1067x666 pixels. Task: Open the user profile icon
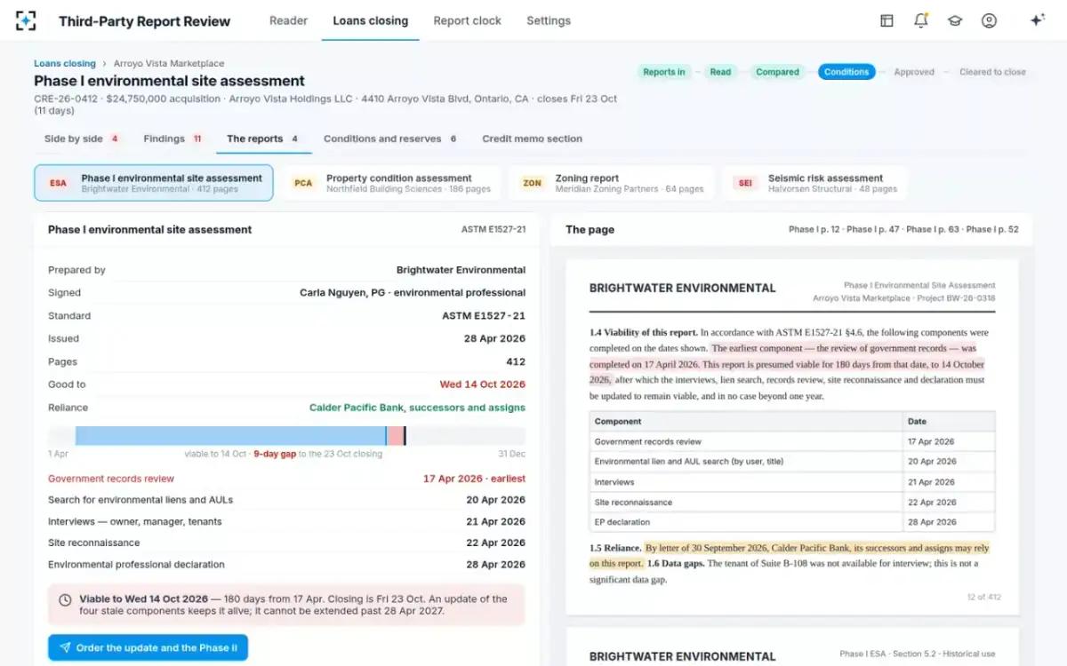coord(989,20)
